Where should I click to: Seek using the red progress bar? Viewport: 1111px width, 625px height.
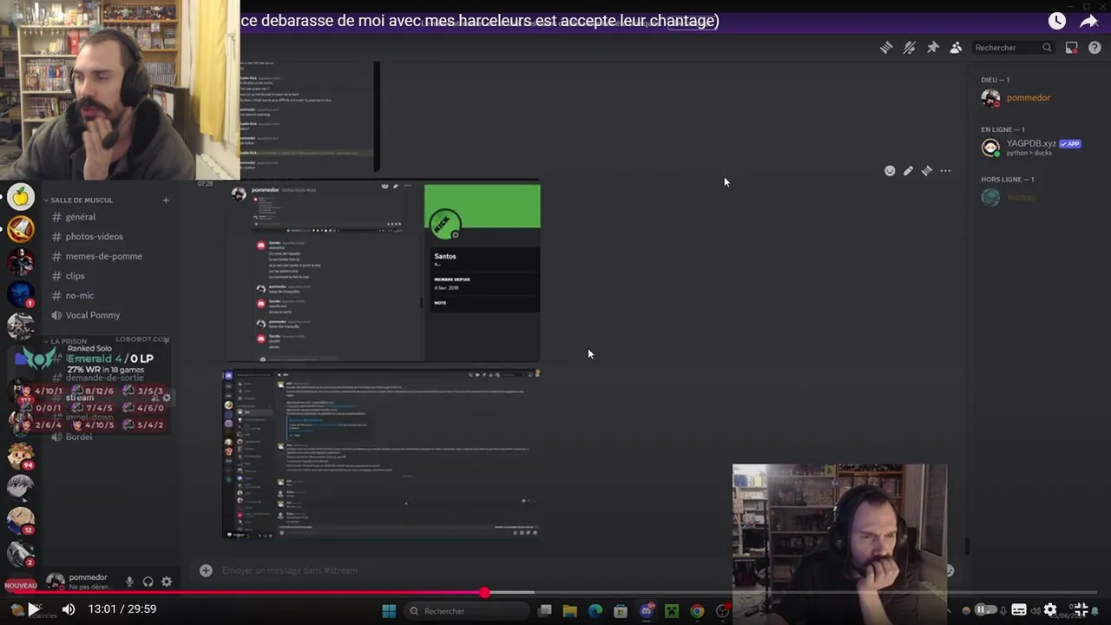click(x=555, y=593)
